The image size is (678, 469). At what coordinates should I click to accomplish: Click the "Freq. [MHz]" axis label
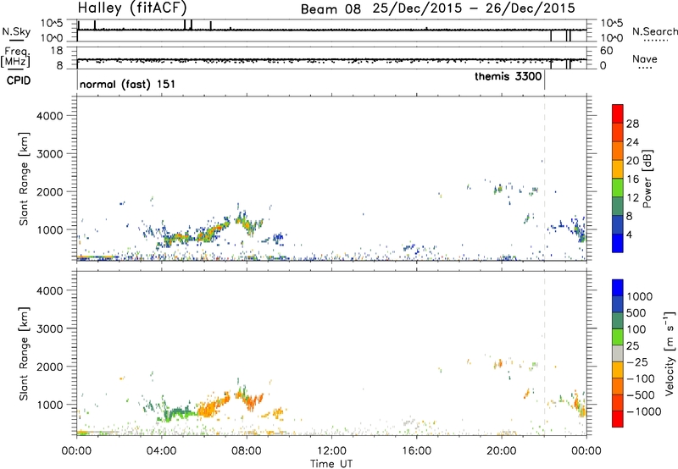[x=16, y=58]
